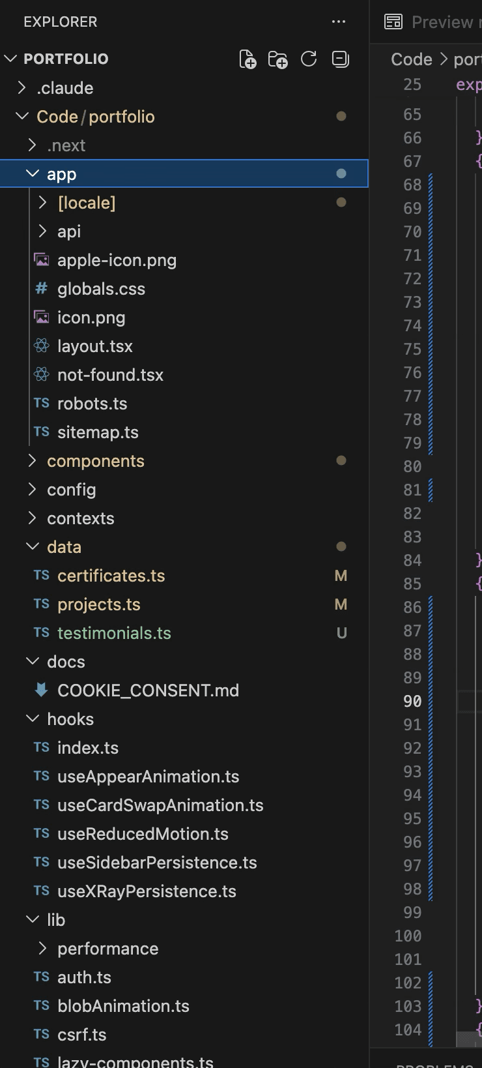Click the New Folder icon in Explorer
Viewport: 482px width, 1068px height.
tap(278, 59)
